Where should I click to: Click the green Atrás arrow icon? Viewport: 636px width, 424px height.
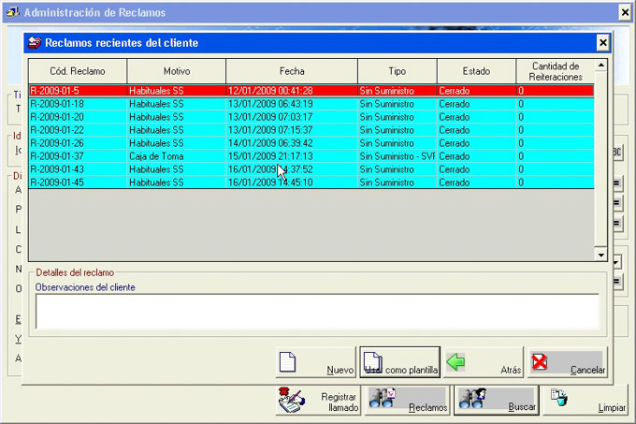click(x=455, y=361)
